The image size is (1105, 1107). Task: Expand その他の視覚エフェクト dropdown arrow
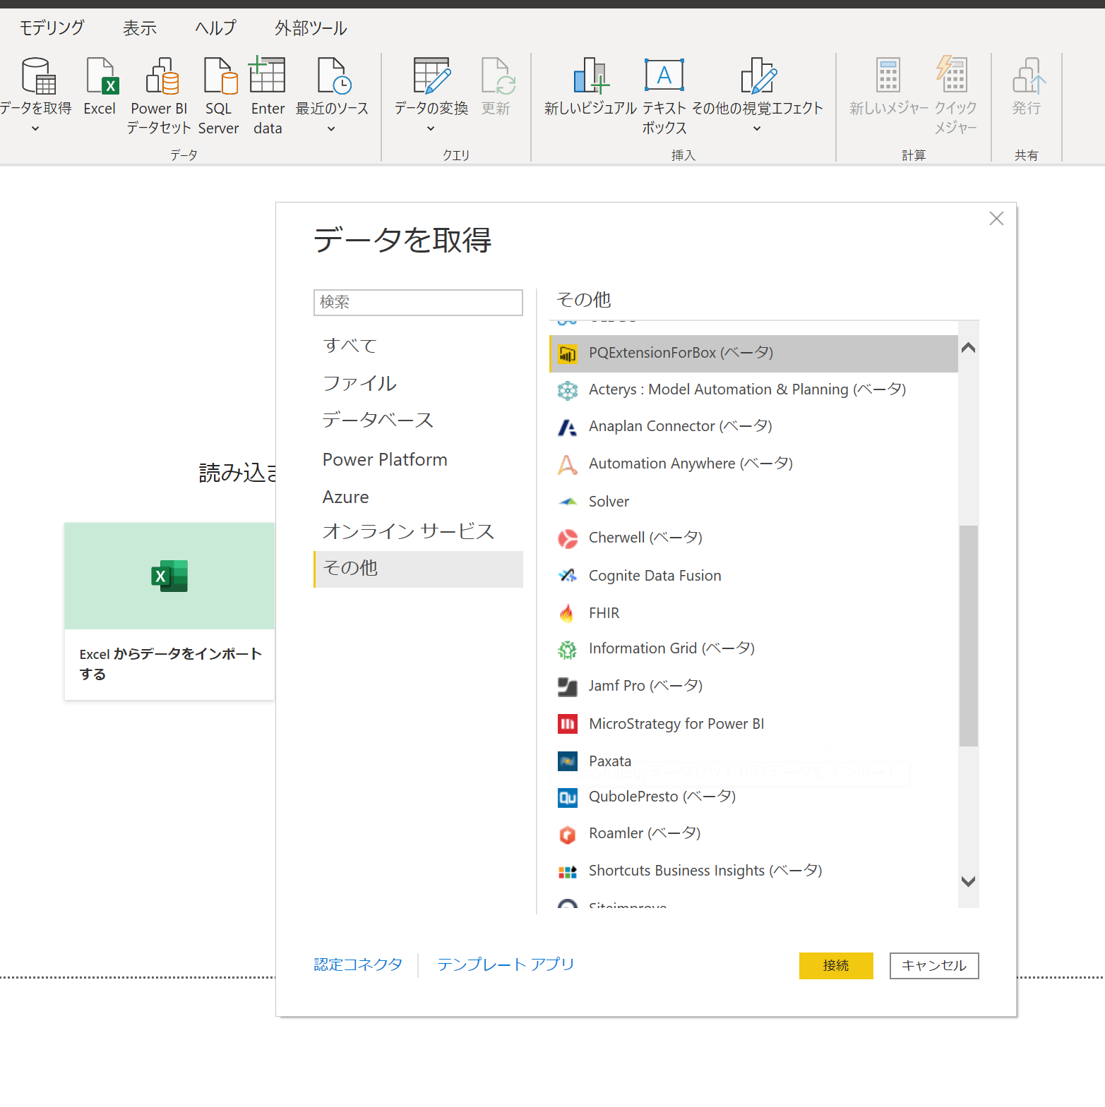[757, 128]
